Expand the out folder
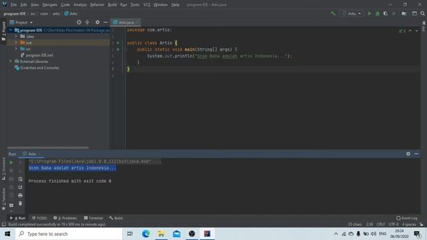The image size is (427, 240). (16, 43)
